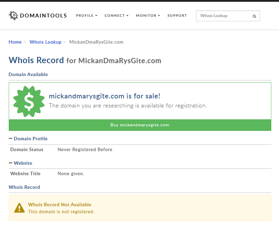Viewport: 279px width, 230px height.
Task: Click the yellow warning triangle icon
Action: 19,208
